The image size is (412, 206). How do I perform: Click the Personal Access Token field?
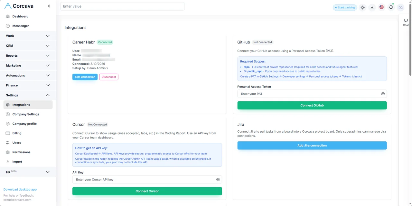(312, 94)
